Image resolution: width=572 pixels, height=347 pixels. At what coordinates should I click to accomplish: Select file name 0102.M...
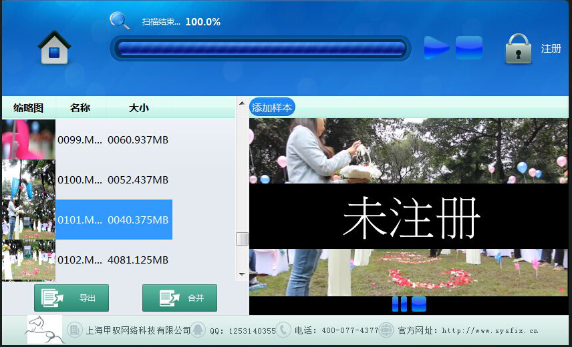80,260
